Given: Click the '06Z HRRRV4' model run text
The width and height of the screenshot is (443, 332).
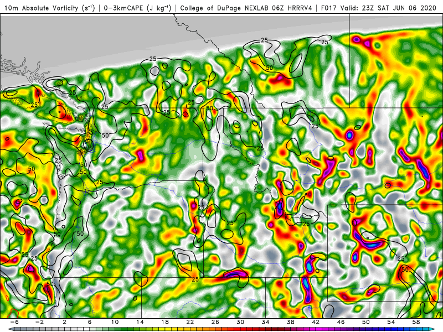Looking at the screenshot, I should pyautogui.click(x=292, y=8).
